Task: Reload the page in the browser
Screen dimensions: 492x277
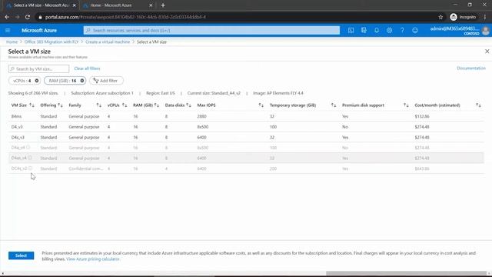Action: point(28,17)
